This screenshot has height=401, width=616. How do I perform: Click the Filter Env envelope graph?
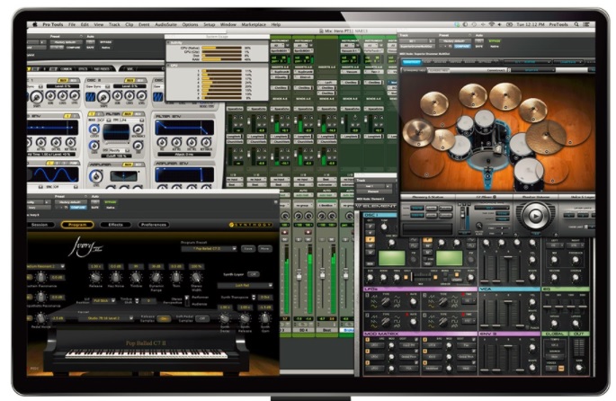coord(184,128)
